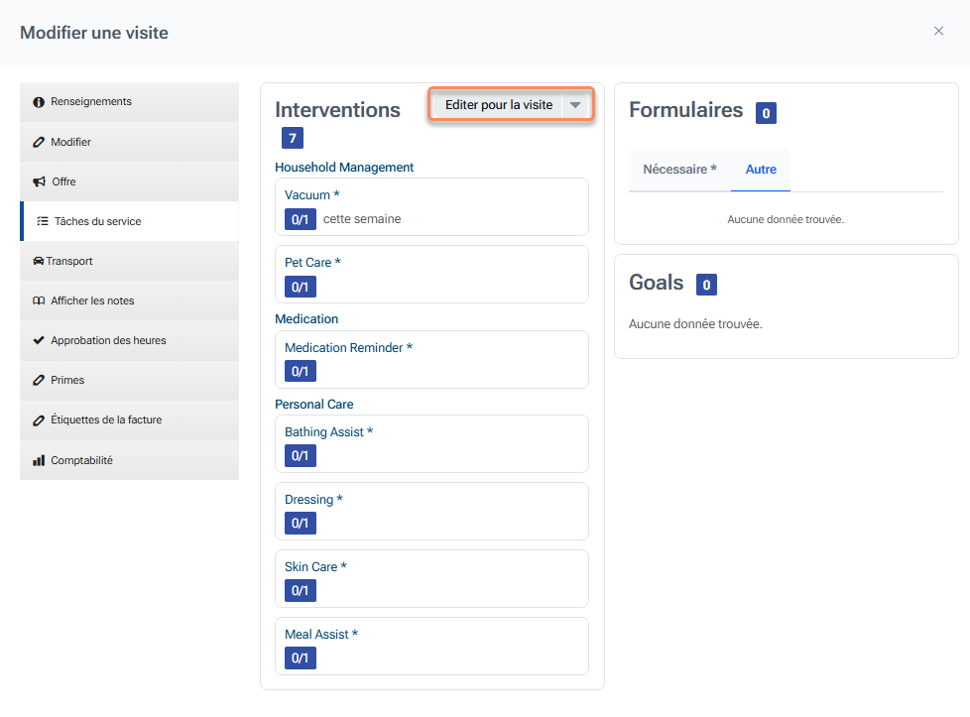970x717 pixels.
Task: Open the Medication Reminder task
Action: (348, 348)
